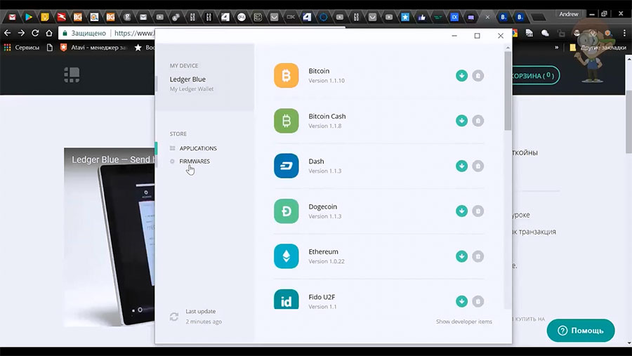This screenshot has width=632, height=356.
Task: Switch to the Gmail browser tab
Action: pyautogui.click(x=13, y=17)
